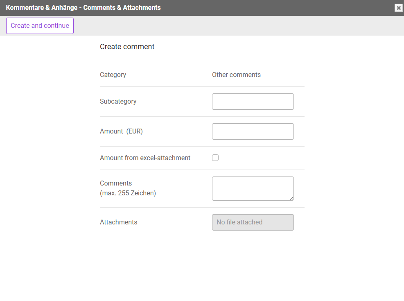Click the 'Category' label

113,75
